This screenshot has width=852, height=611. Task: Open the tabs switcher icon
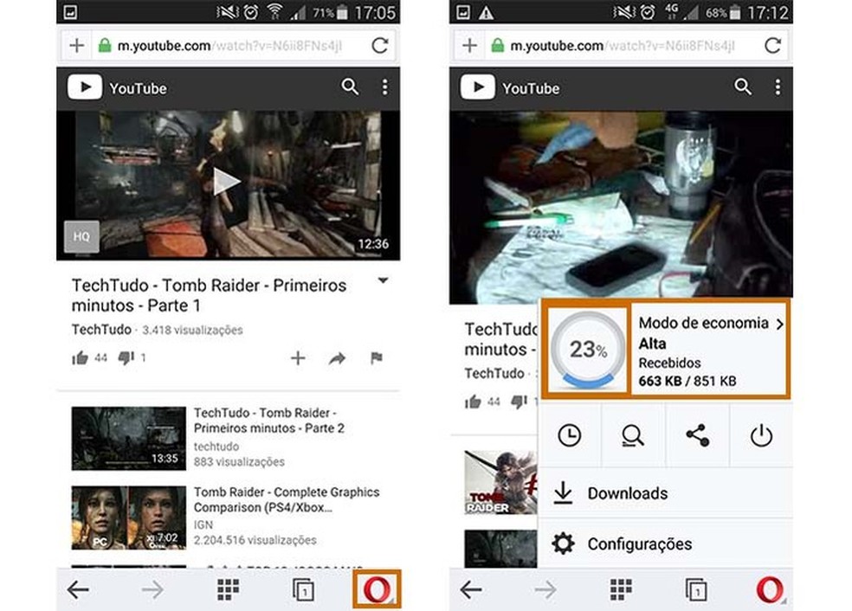[x=304, y=590]
